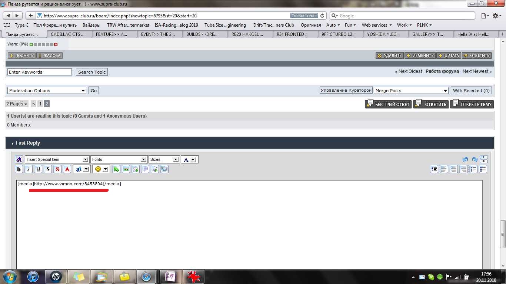The image size is (506, 284).
Task: Click the Enter Keywords search field
Action: point(40,72)
